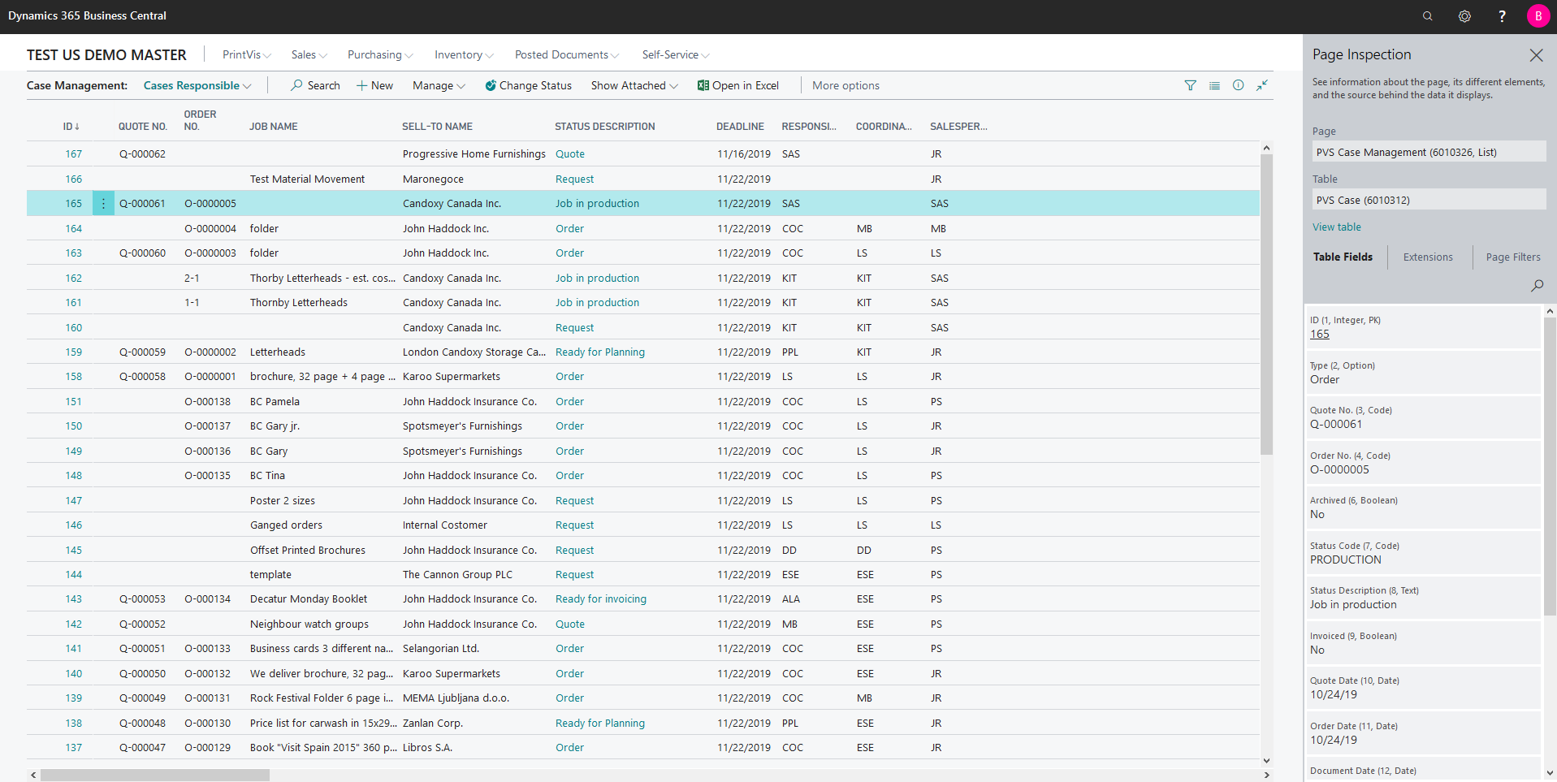Expand the PrintVis menu

point(247,54)
